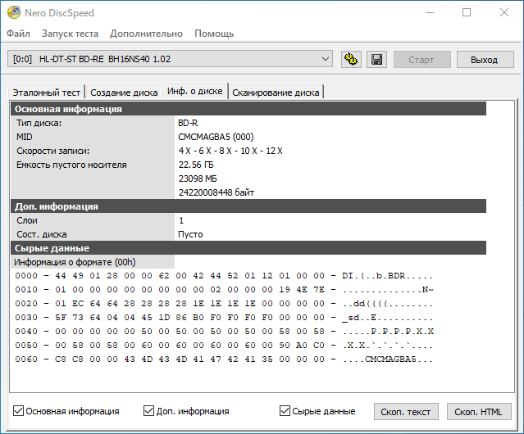
Task: Click the hex row starting with 0040
Action: (x=224, y=332)
